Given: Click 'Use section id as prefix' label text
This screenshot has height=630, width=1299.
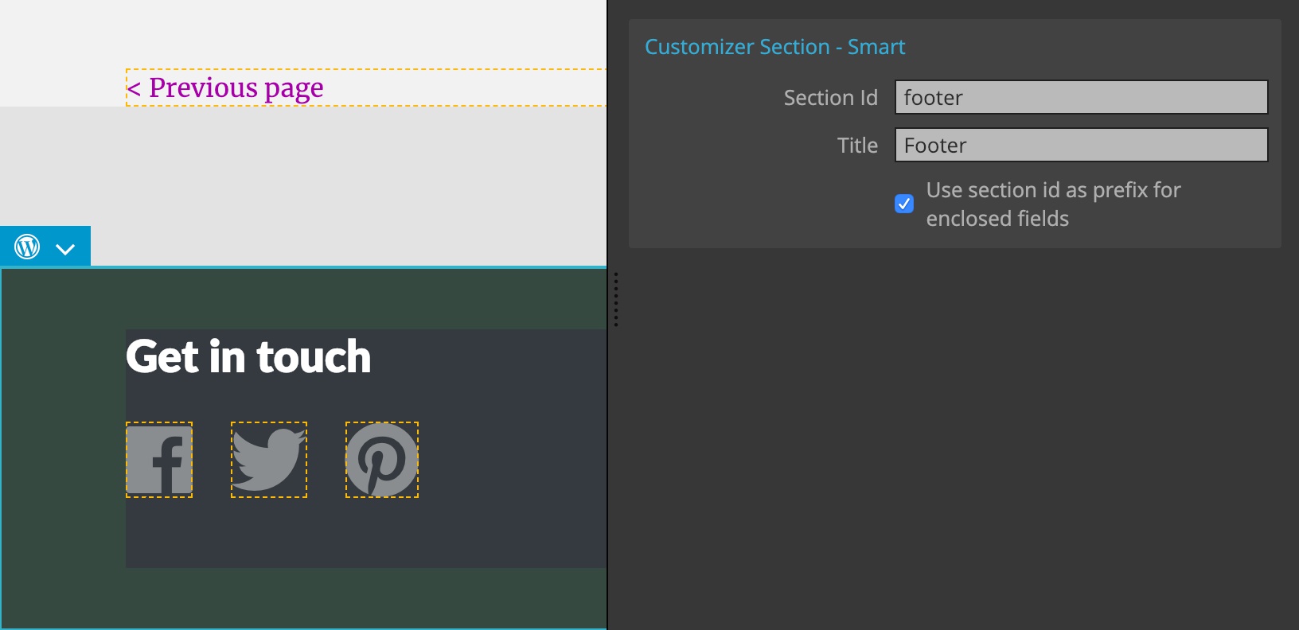Looking at the screenshot, I should (1053, 204).
